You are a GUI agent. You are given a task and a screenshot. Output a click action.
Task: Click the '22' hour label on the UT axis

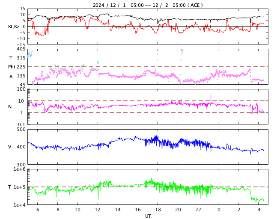coord(198,210)
